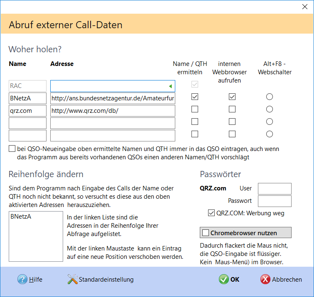
Task: Check Name/QTH box in last empty row
Action: click(195, 134)
